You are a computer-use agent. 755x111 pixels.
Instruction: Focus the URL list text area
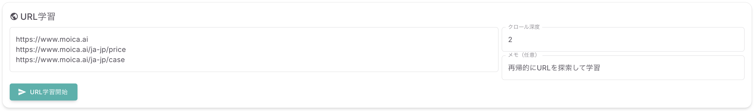click(254, 49)
